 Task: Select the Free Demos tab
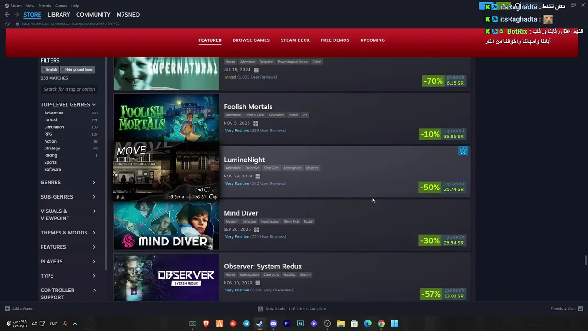335,40
